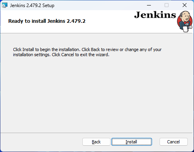Close the Jenkins Setup window
194x152 pixels.
(185, 5)
